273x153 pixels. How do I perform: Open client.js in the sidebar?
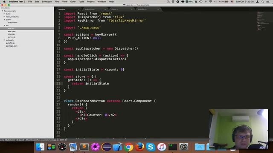[12, 34]
